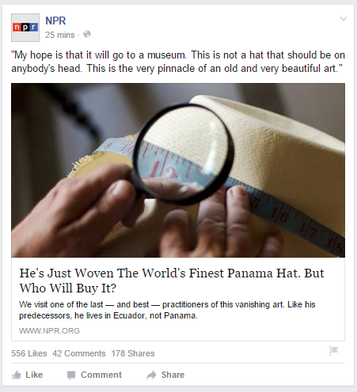Image resolution: width=357 pixels, height=392 pixels.
Task: Click the Comment button text
Action: pyautogui.click(x=101, y=375)
